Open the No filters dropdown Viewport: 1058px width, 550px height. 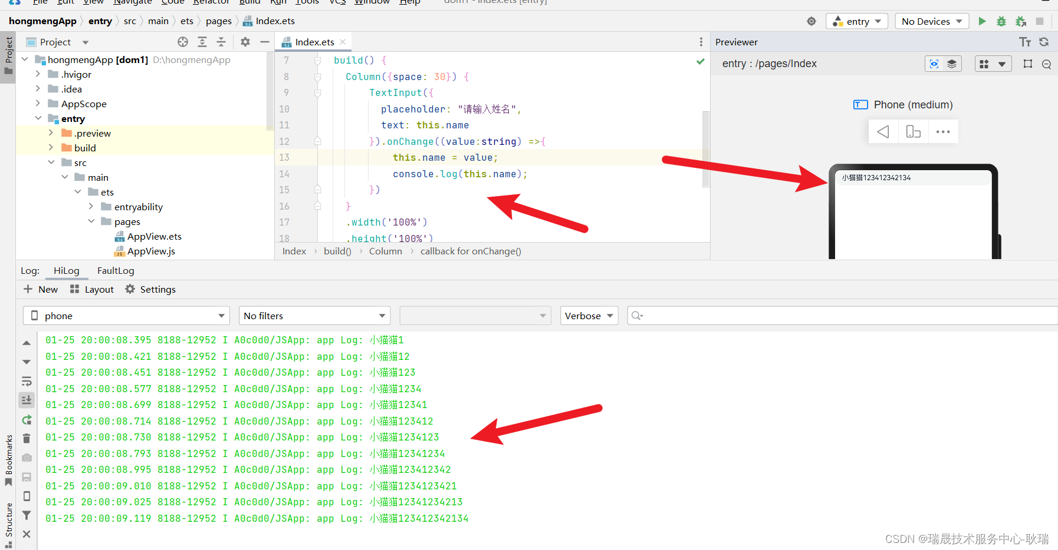coord(314,316)
